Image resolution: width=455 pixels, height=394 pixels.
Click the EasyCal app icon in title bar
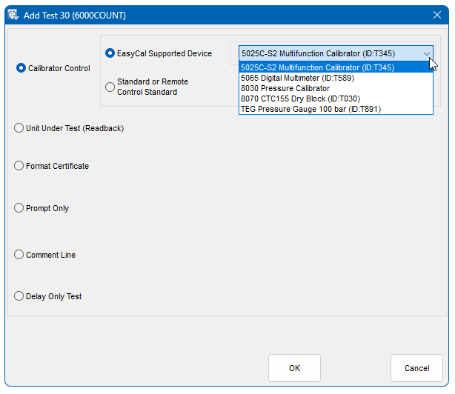tap(13, 15)
